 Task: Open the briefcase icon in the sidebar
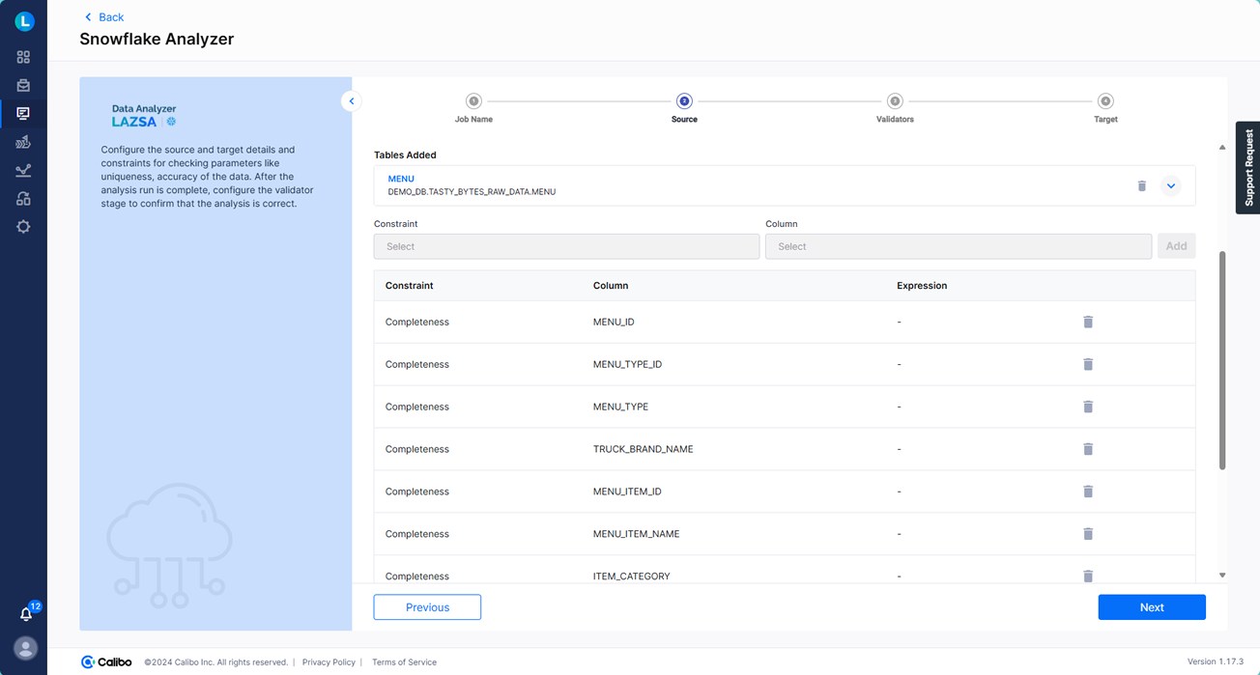coord(23,85)
